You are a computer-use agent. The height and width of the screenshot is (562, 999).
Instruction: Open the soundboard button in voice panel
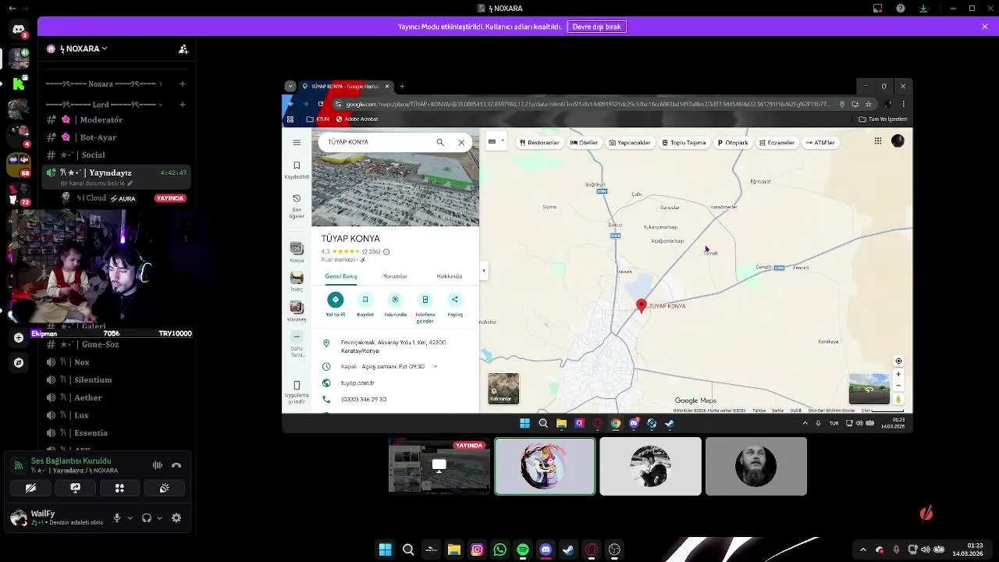(x=164, y=488)
